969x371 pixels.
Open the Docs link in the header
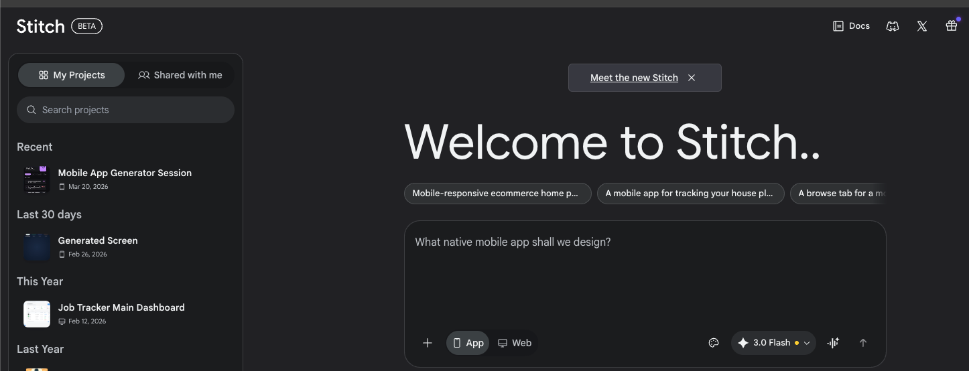pos(851,26)
